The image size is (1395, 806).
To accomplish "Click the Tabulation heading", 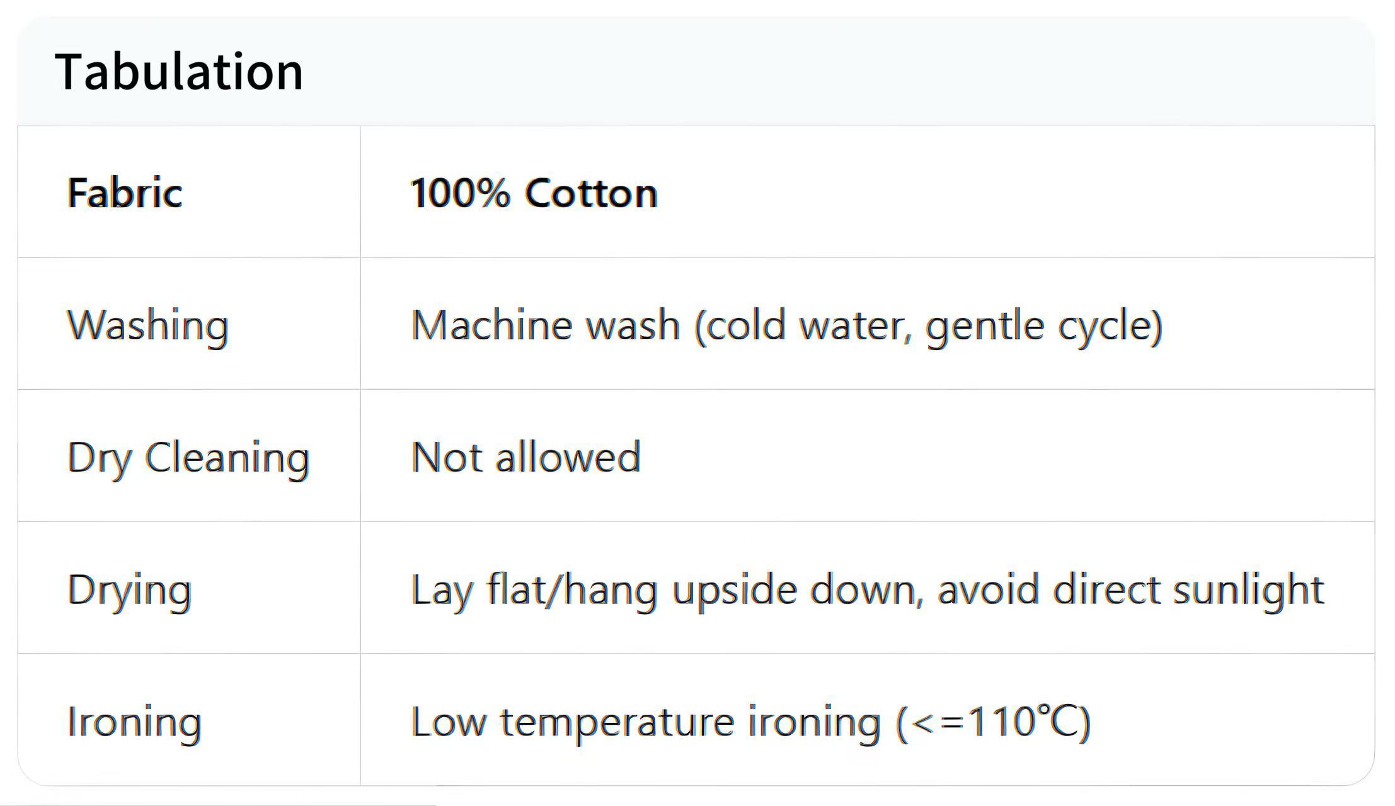I will click(x=180, y=72).
